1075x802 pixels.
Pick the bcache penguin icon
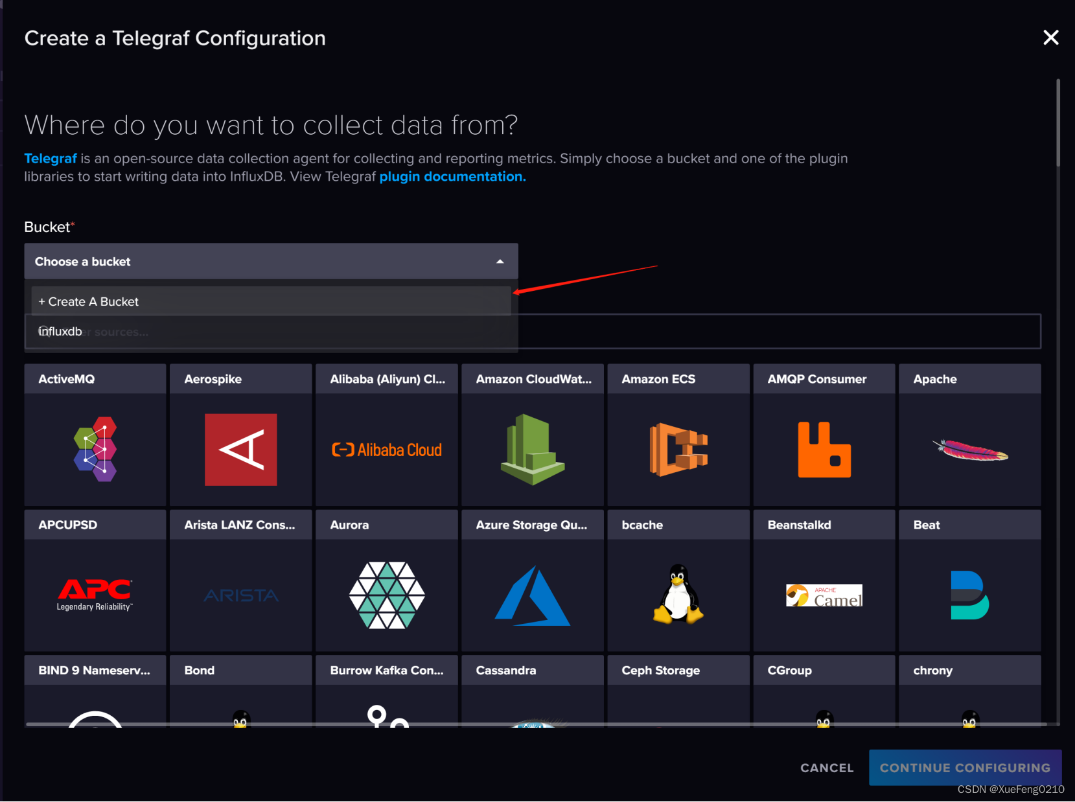(678, 594)
